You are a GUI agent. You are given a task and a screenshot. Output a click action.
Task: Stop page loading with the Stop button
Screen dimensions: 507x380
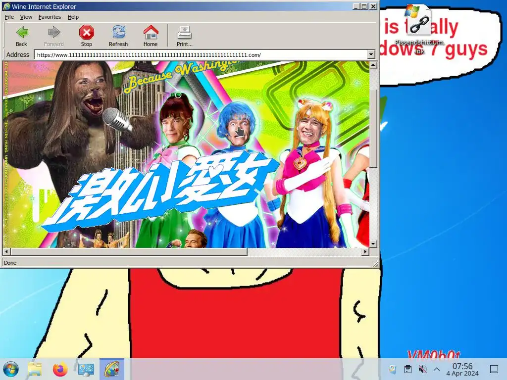coord(86,36)
